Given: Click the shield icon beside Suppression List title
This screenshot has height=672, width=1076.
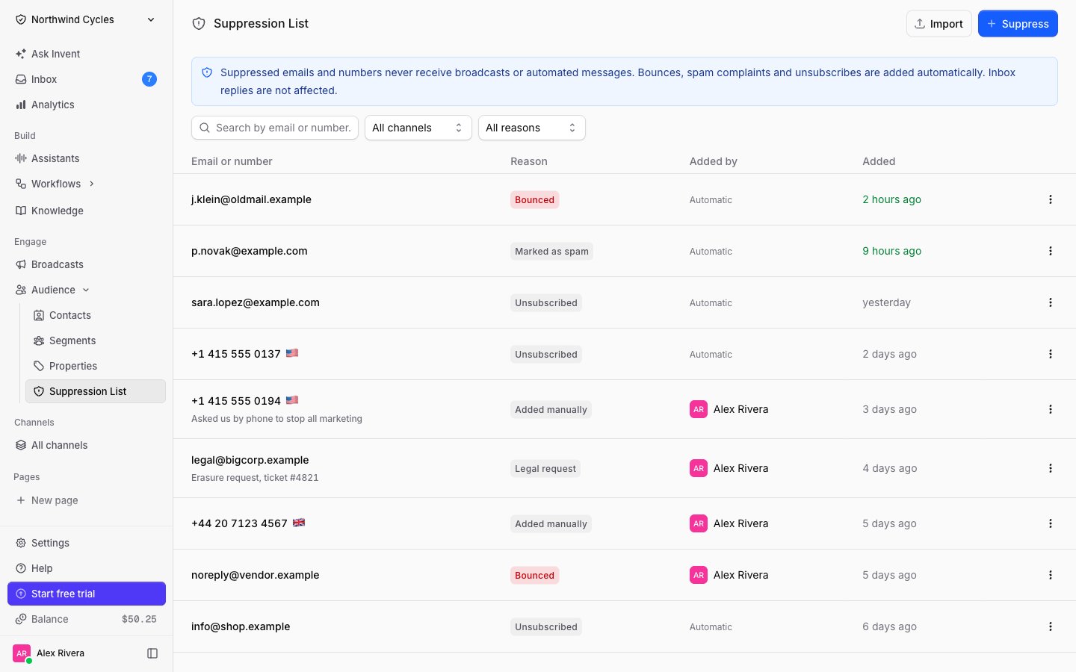Looking at the screenshot, I should pyautogui.click(x=199, y=24).
